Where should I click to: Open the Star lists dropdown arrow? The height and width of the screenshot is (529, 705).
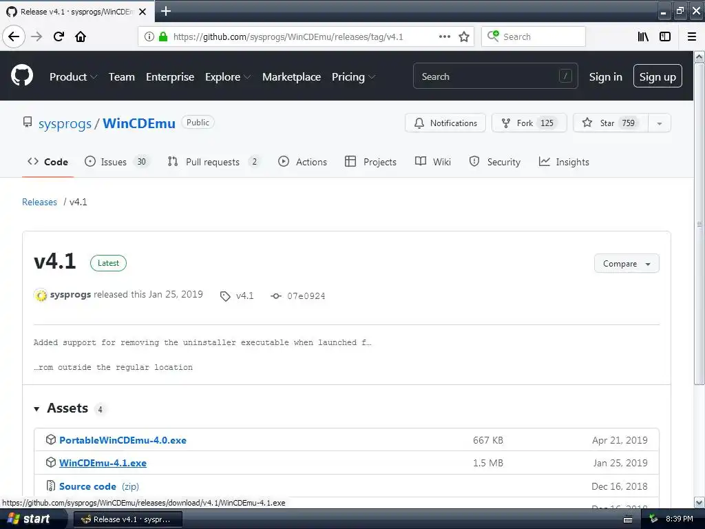(x=659, y=123)
